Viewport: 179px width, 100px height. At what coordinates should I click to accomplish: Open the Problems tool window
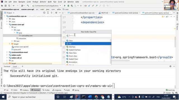(x=24, y=90)
